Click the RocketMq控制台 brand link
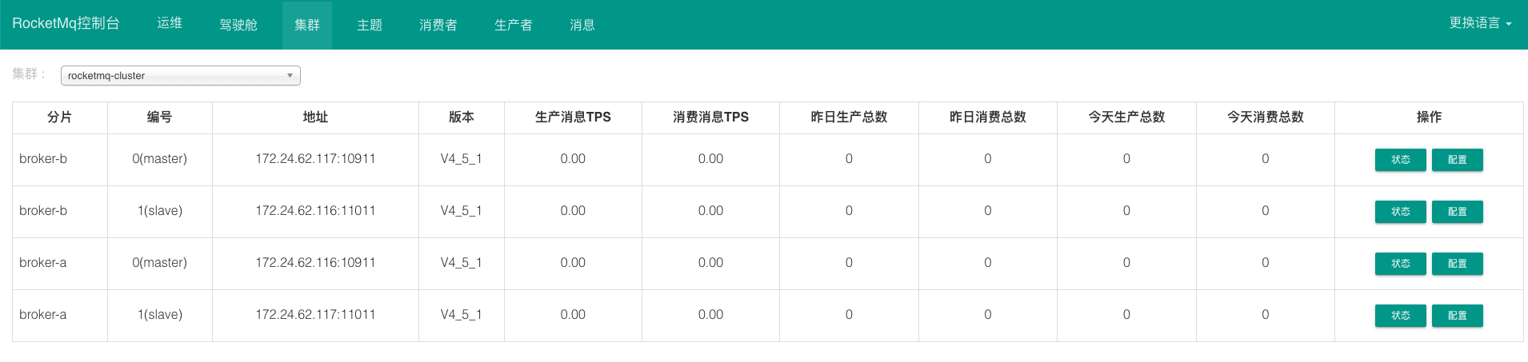This screenshot has width=1528, height=362. (66, 23)
